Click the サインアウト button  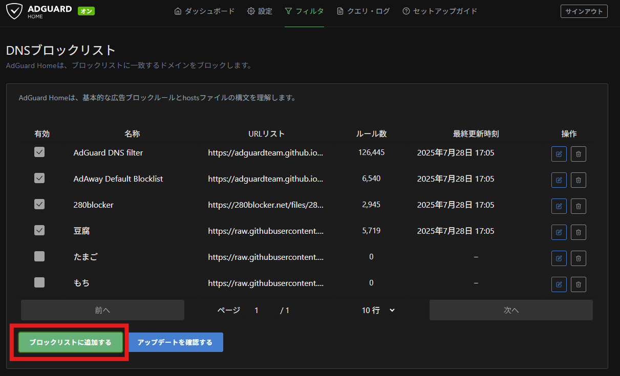pyautogui.click(x=584, y=11)
